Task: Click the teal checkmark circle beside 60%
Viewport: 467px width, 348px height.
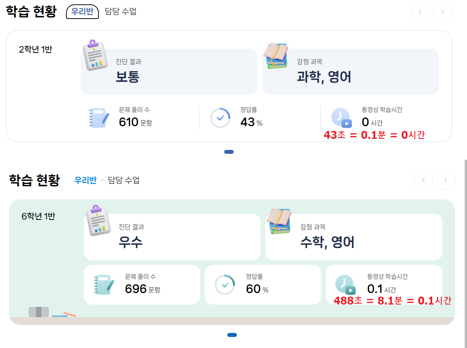Action: click(x=225, y=285)
